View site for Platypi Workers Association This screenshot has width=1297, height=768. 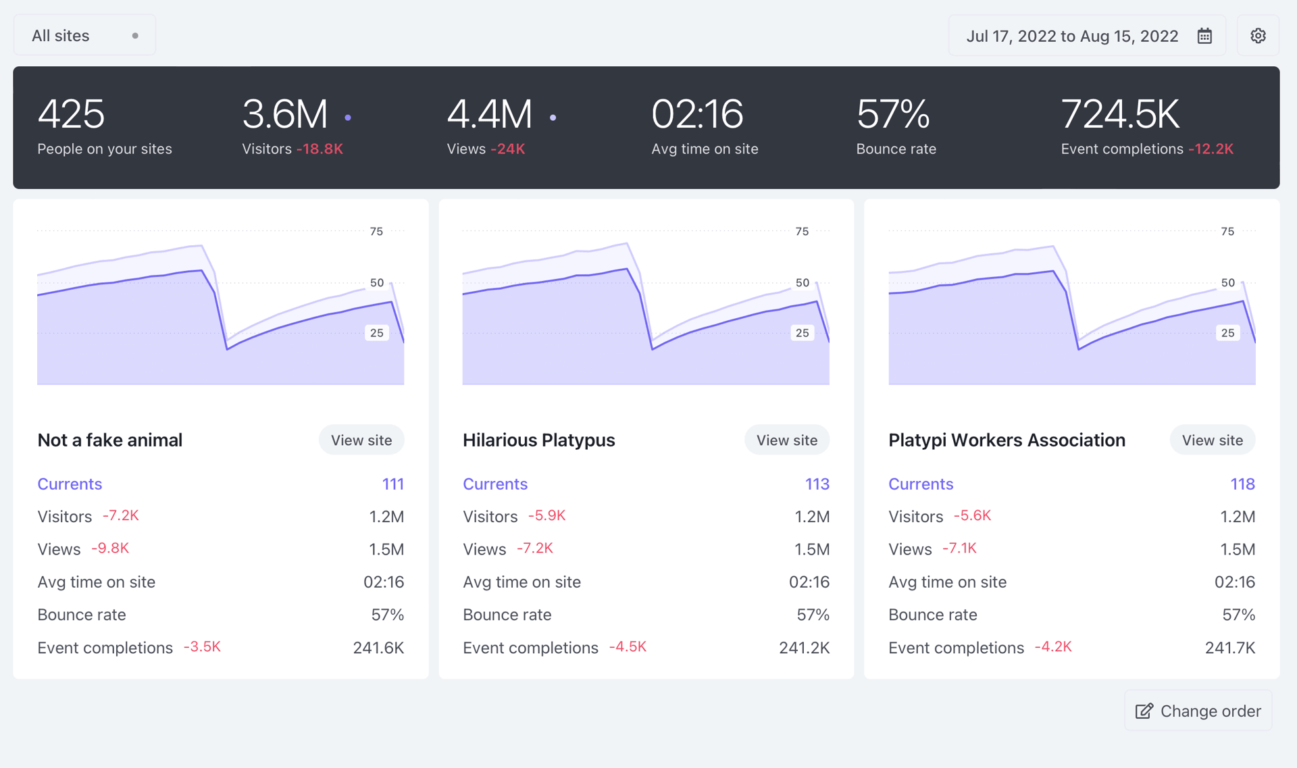point(1213,440)
